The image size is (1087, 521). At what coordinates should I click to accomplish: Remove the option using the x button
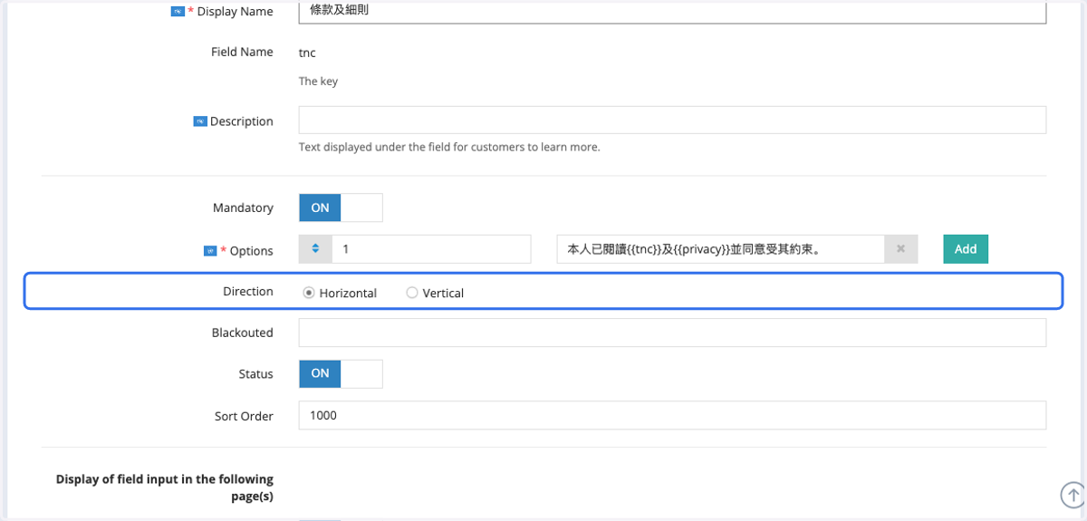pos(900,249)
